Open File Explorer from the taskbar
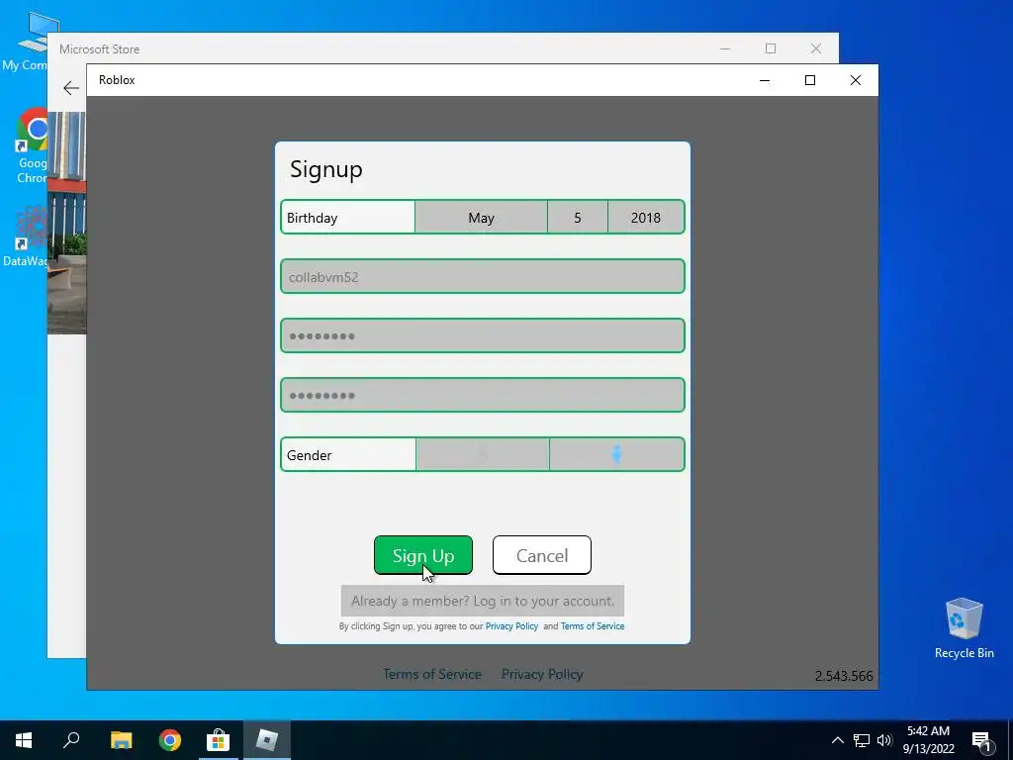Image resolution: width=1013 pixels, height=760 pixels. point(121,740)
